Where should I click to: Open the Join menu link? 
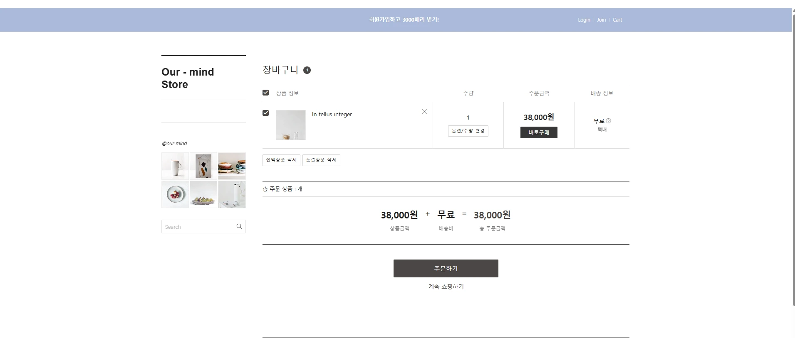(x=601, y=20)
